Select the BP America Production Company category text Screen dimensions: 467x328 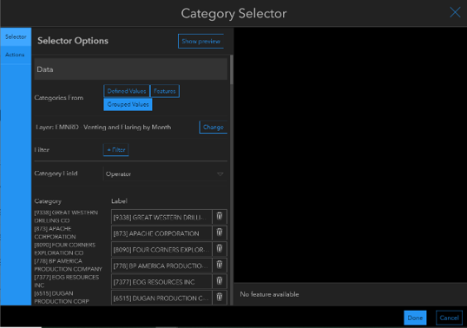pyautogui.click(x=68, y=265)
